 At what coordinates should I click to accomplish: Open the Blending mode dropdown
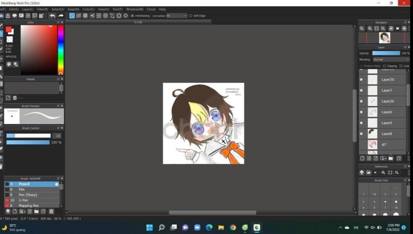pos(391,60)
